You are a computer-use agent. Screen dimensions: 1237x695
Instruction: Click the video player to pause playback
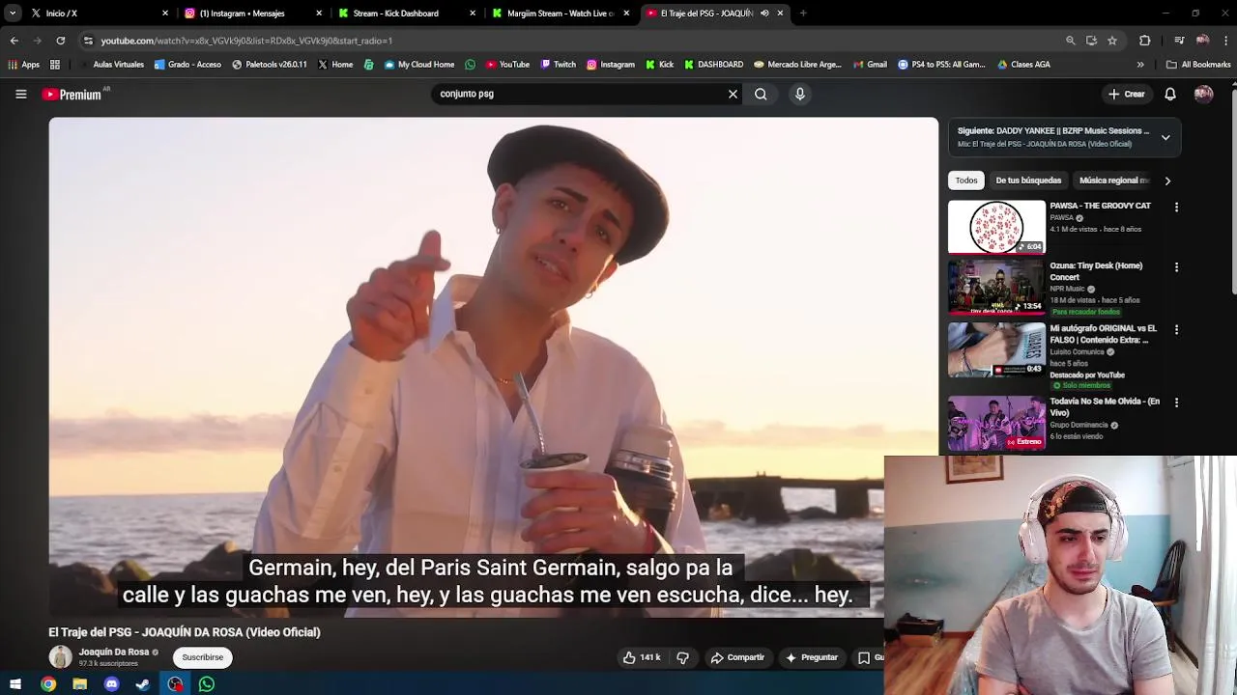493,367
